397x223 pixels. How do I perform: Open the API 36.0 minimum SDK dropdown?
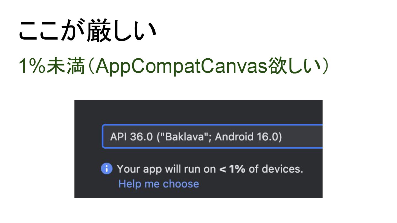(x=212, y=137)
